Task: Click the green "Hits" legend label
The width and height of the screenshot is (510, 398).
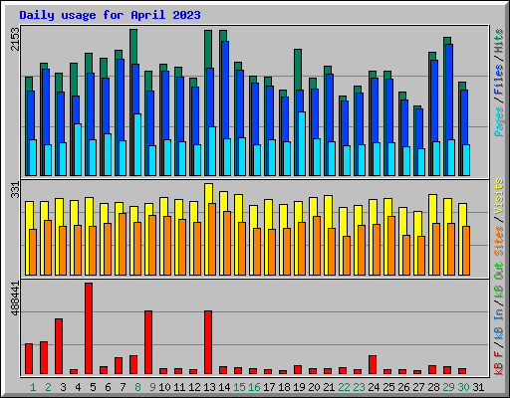Action: (x=499, y=41)
